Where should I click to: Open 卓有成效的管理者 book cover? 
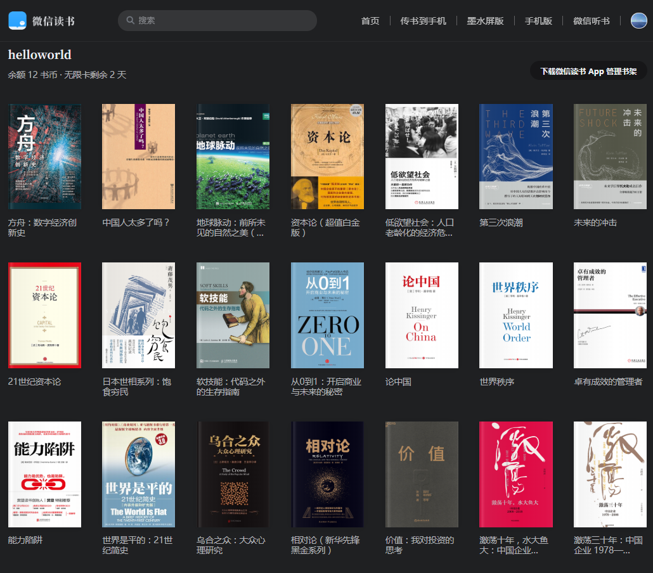point(610,315)
